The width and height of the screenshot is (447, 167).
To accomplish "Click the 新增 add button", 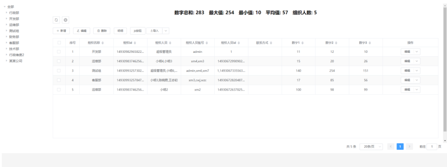I will point(61,31).
